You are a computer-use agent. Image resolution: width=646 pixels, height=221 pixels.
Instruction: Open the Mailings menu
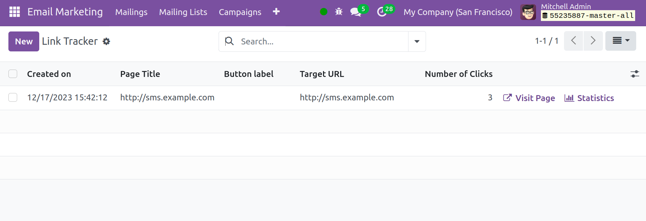pos(131,12)
